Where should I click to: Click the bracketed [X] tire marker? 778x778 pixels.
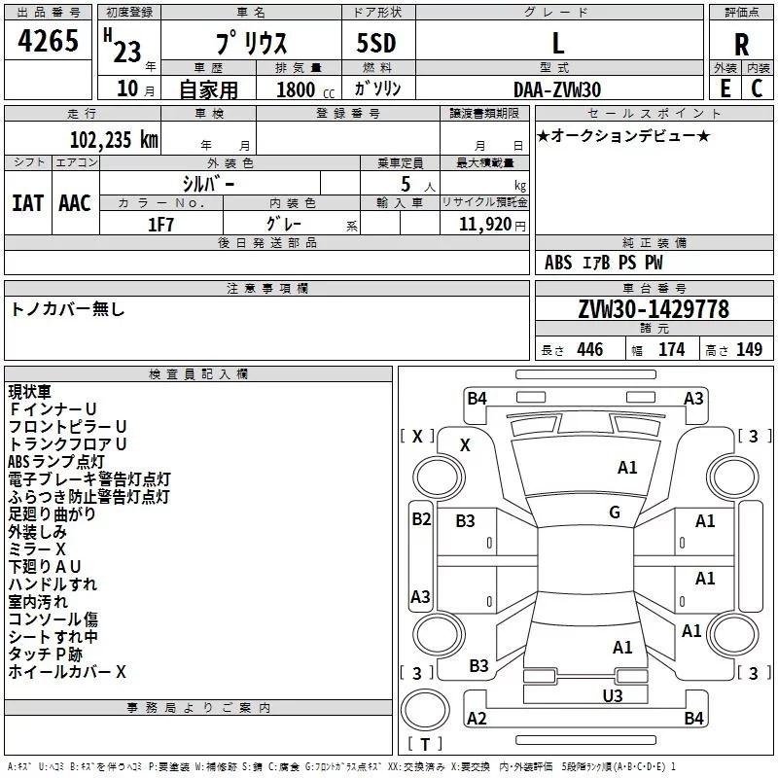pyautogui.click(x=417, y=437)
